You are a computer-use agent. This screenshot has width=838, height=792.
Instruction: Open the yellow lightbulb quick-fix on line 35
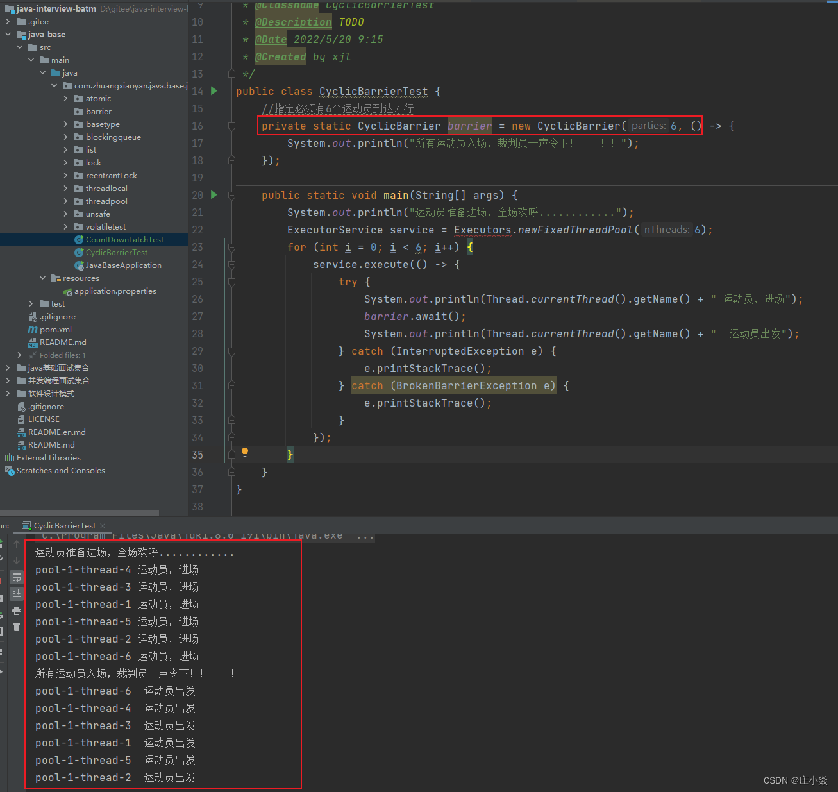click(244, 453)
